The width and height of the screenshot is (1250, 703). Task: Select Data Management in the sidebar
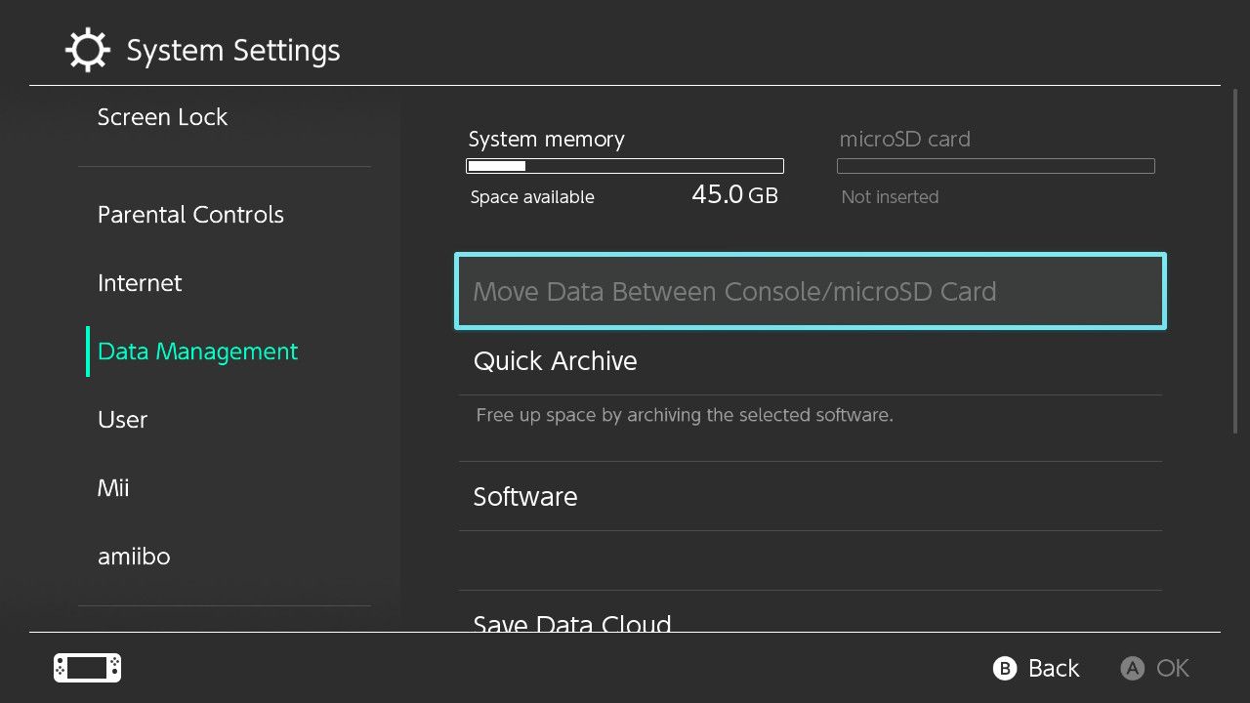(197, 351)
